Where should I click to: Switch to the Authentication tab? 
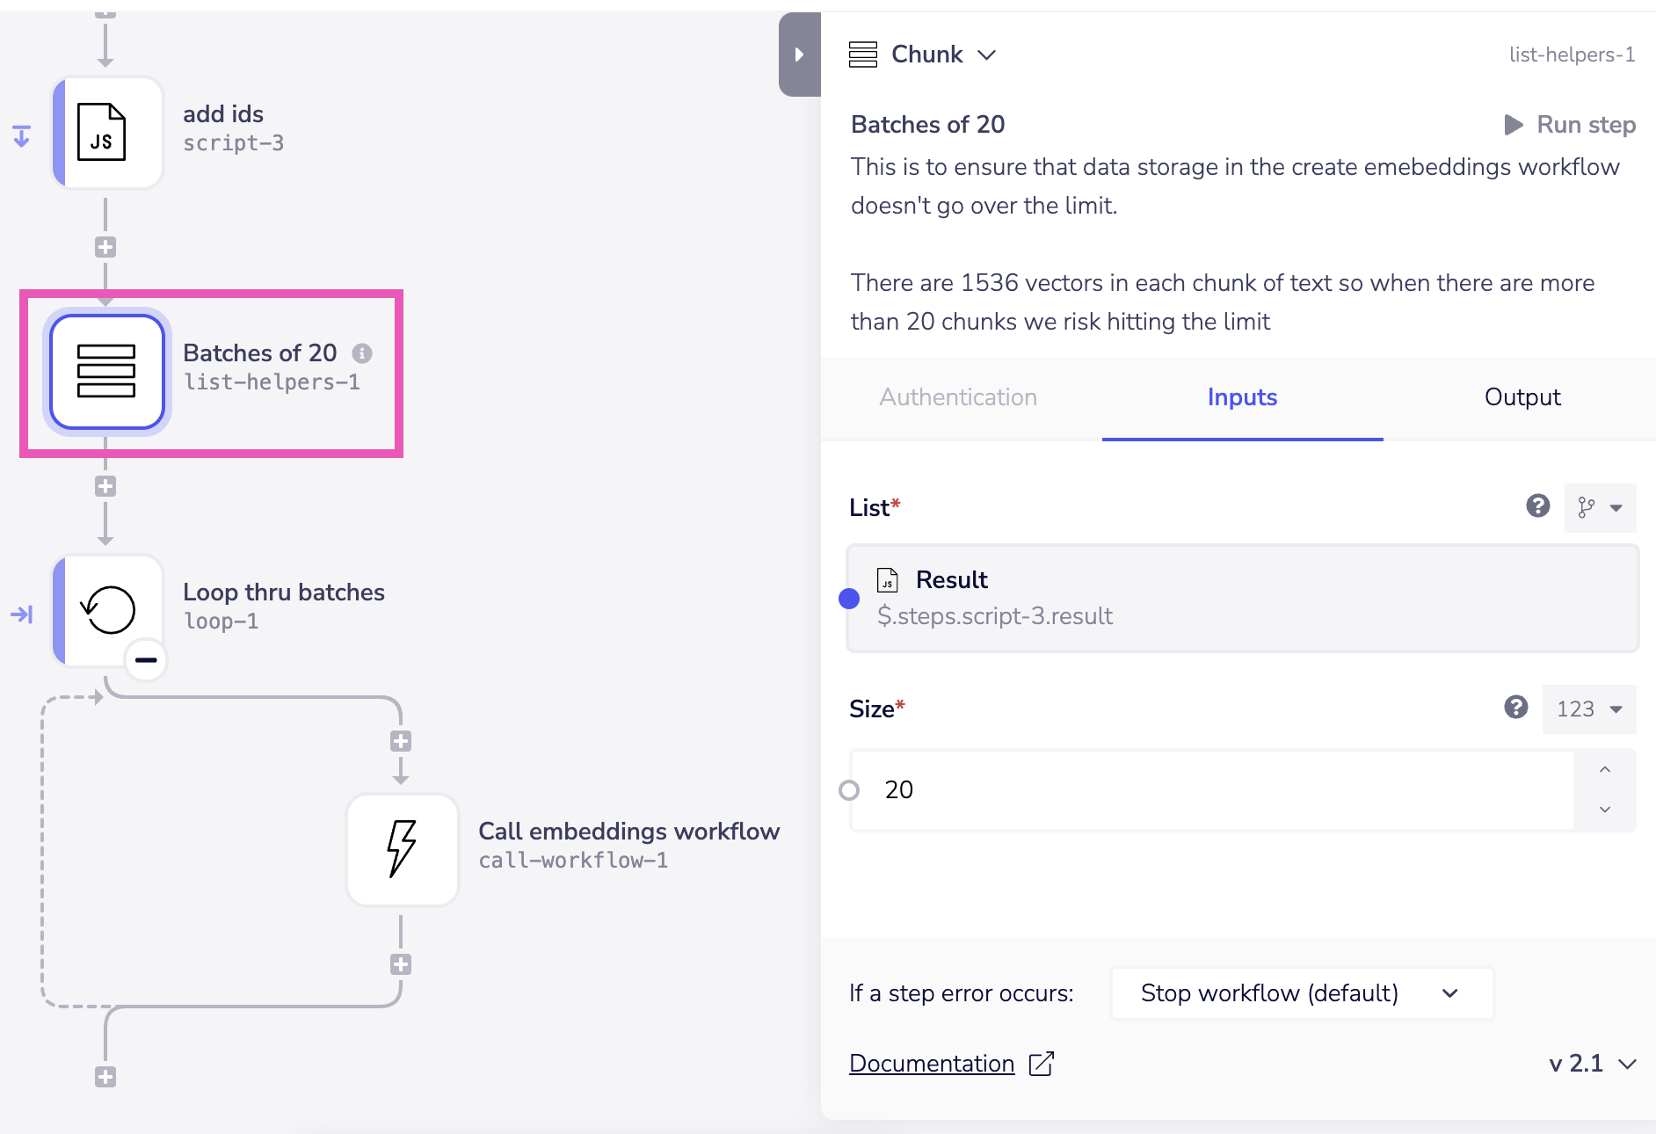point(958,397)
